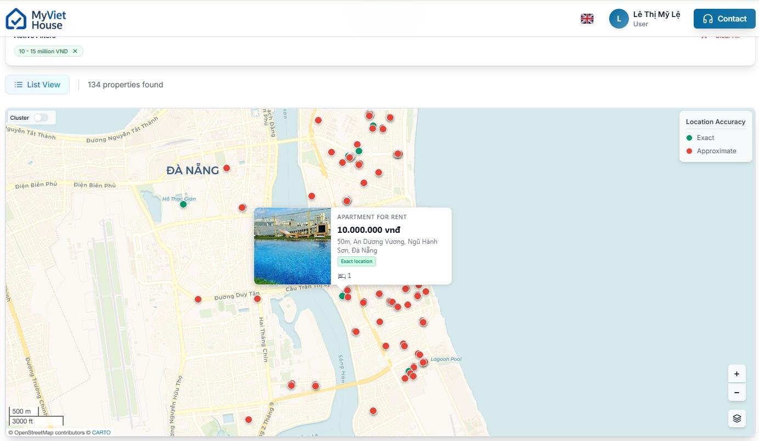The height and width of the screenshot is (441, 759).
Task: Select the green marker near Hồ Thạc Gián
Action: (x=183, y=204)
